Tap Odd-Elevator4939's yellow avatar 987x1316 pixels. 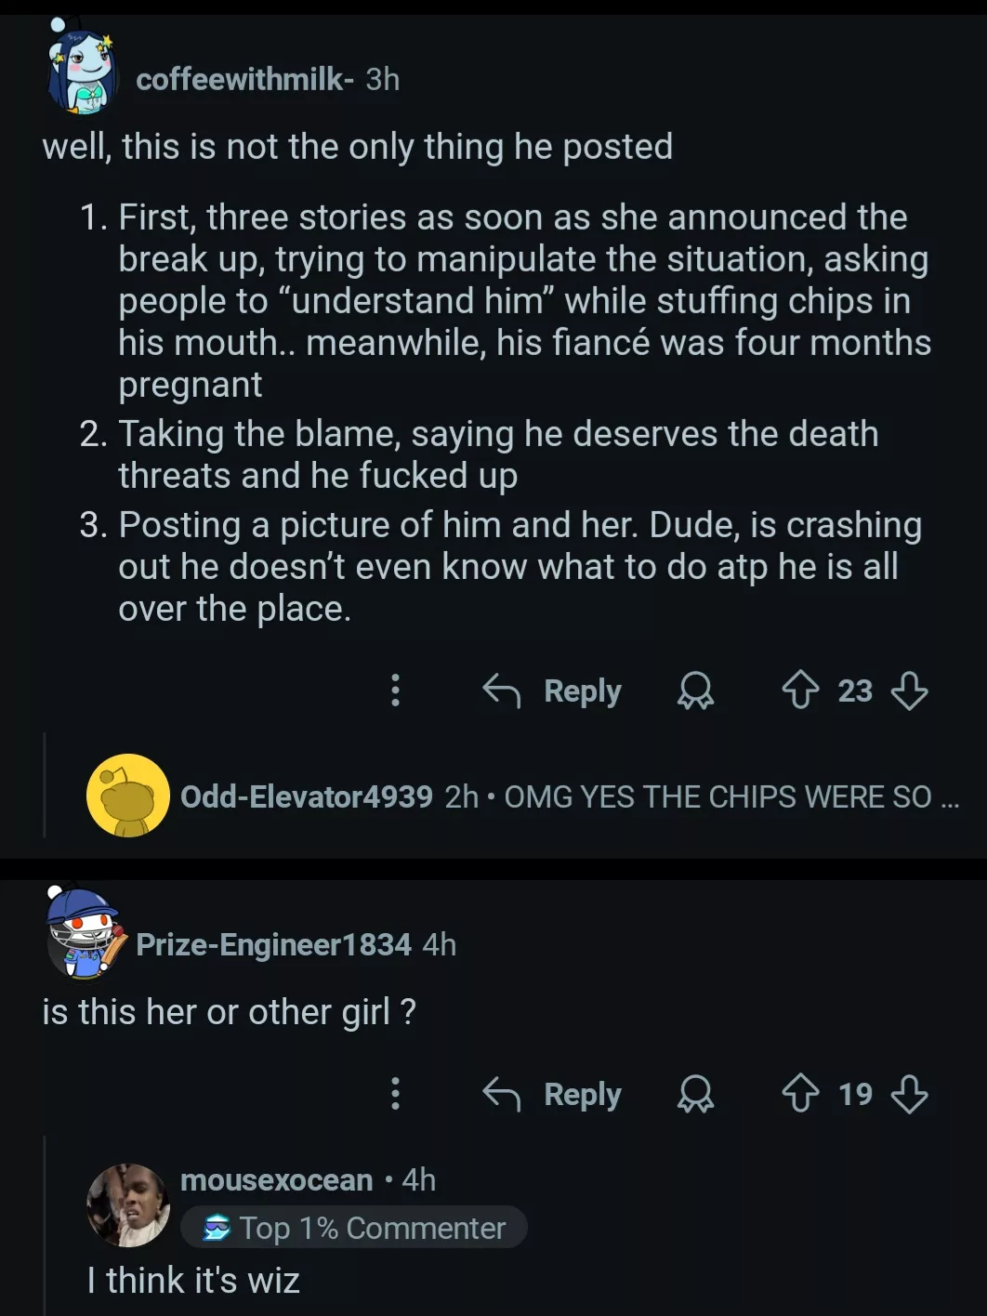[x=128, y=796]
